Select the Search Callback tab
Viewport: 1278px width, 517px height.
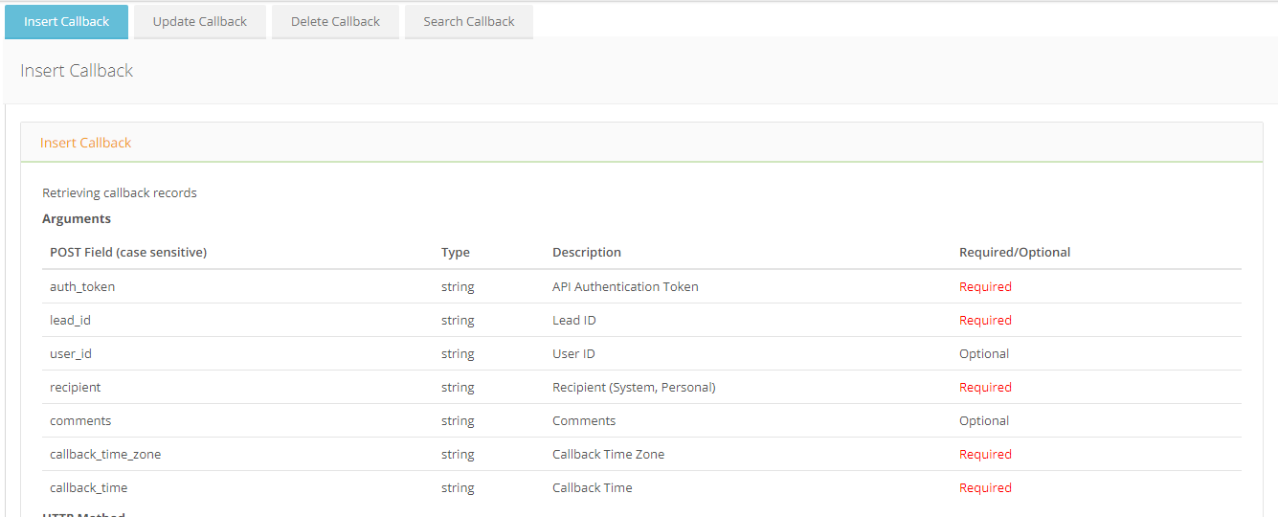[469, 21]
